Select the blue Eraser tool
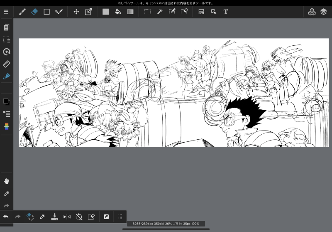This screenshot has width=332, height=232. tap(34, 12)
